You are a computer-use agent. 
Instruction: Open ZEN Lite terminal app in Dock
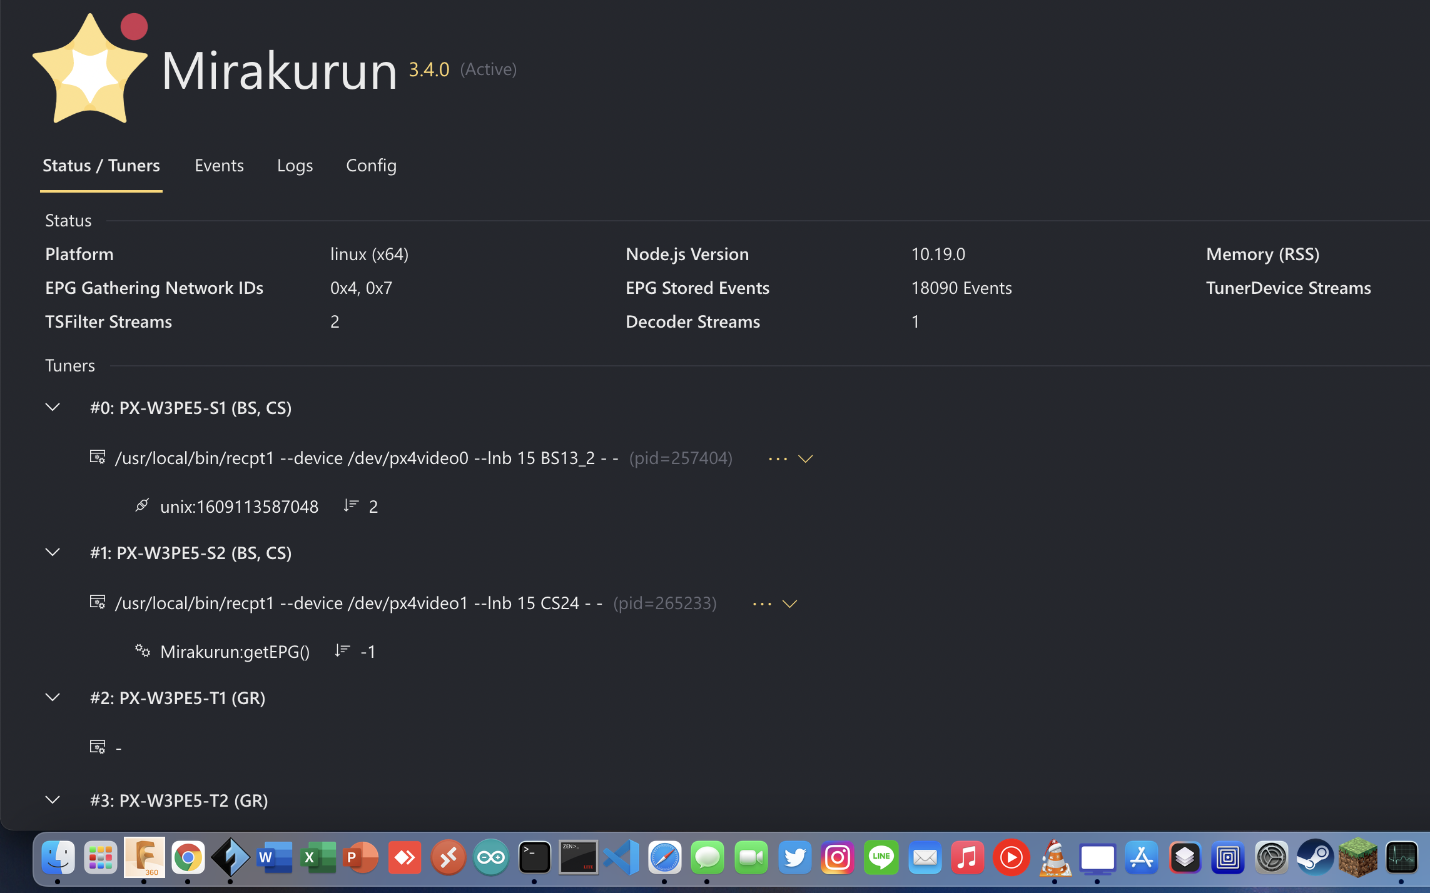[578, 858]
